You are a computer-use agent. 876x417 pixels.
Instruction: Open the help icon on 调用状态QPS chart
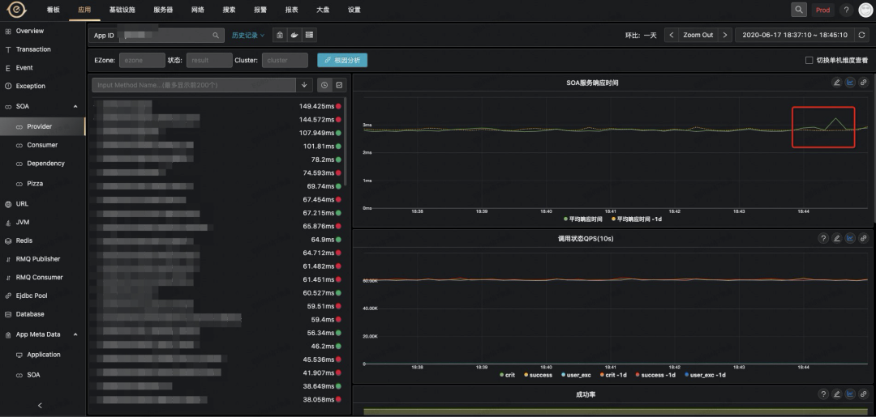click(823, 239)
